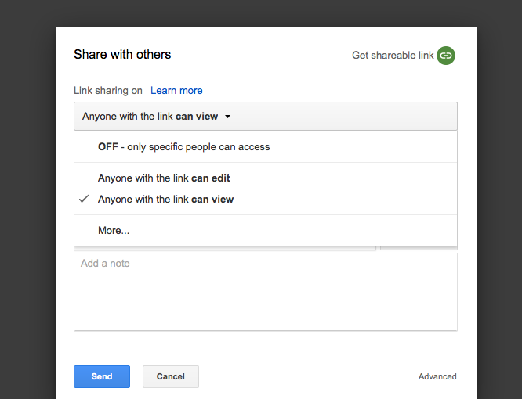Click the Share with others heading

(122, 55)
